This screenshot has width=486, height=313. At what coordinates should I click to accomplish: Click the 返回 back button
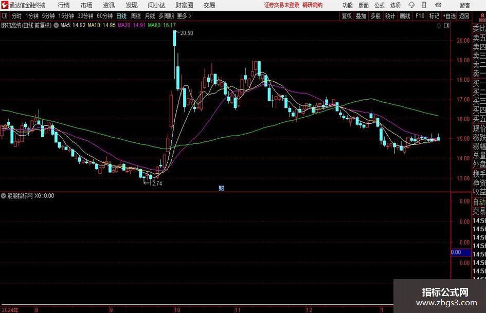(464, 16)
